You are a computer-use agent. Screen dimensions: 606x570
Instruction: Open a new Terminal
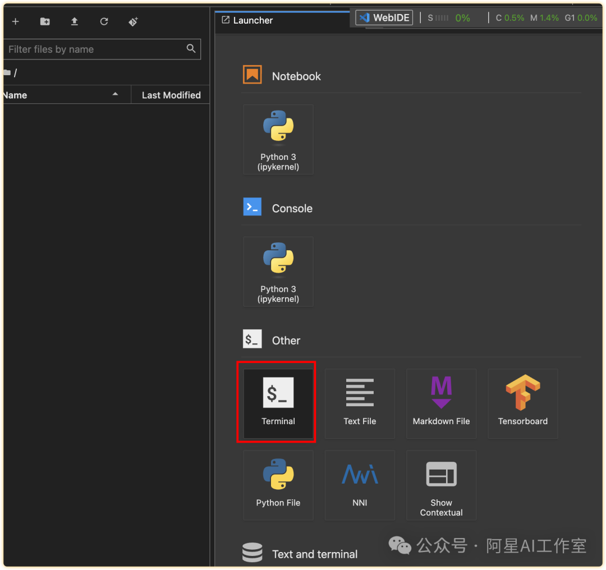click(x=278, y=403)
